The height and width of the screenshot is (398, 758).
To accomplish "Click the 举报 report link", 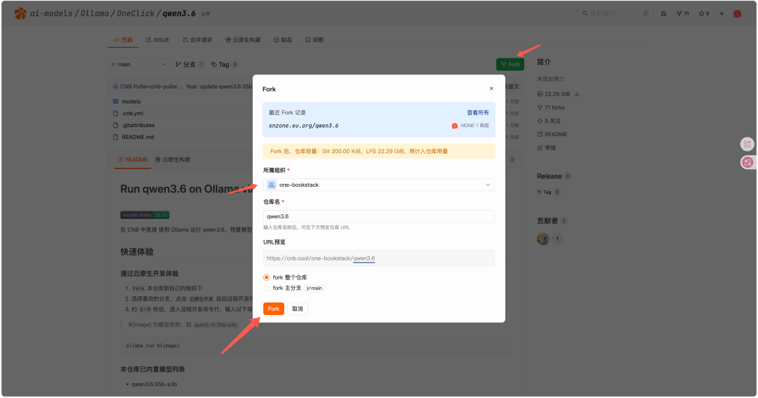I will pos(547,148).
